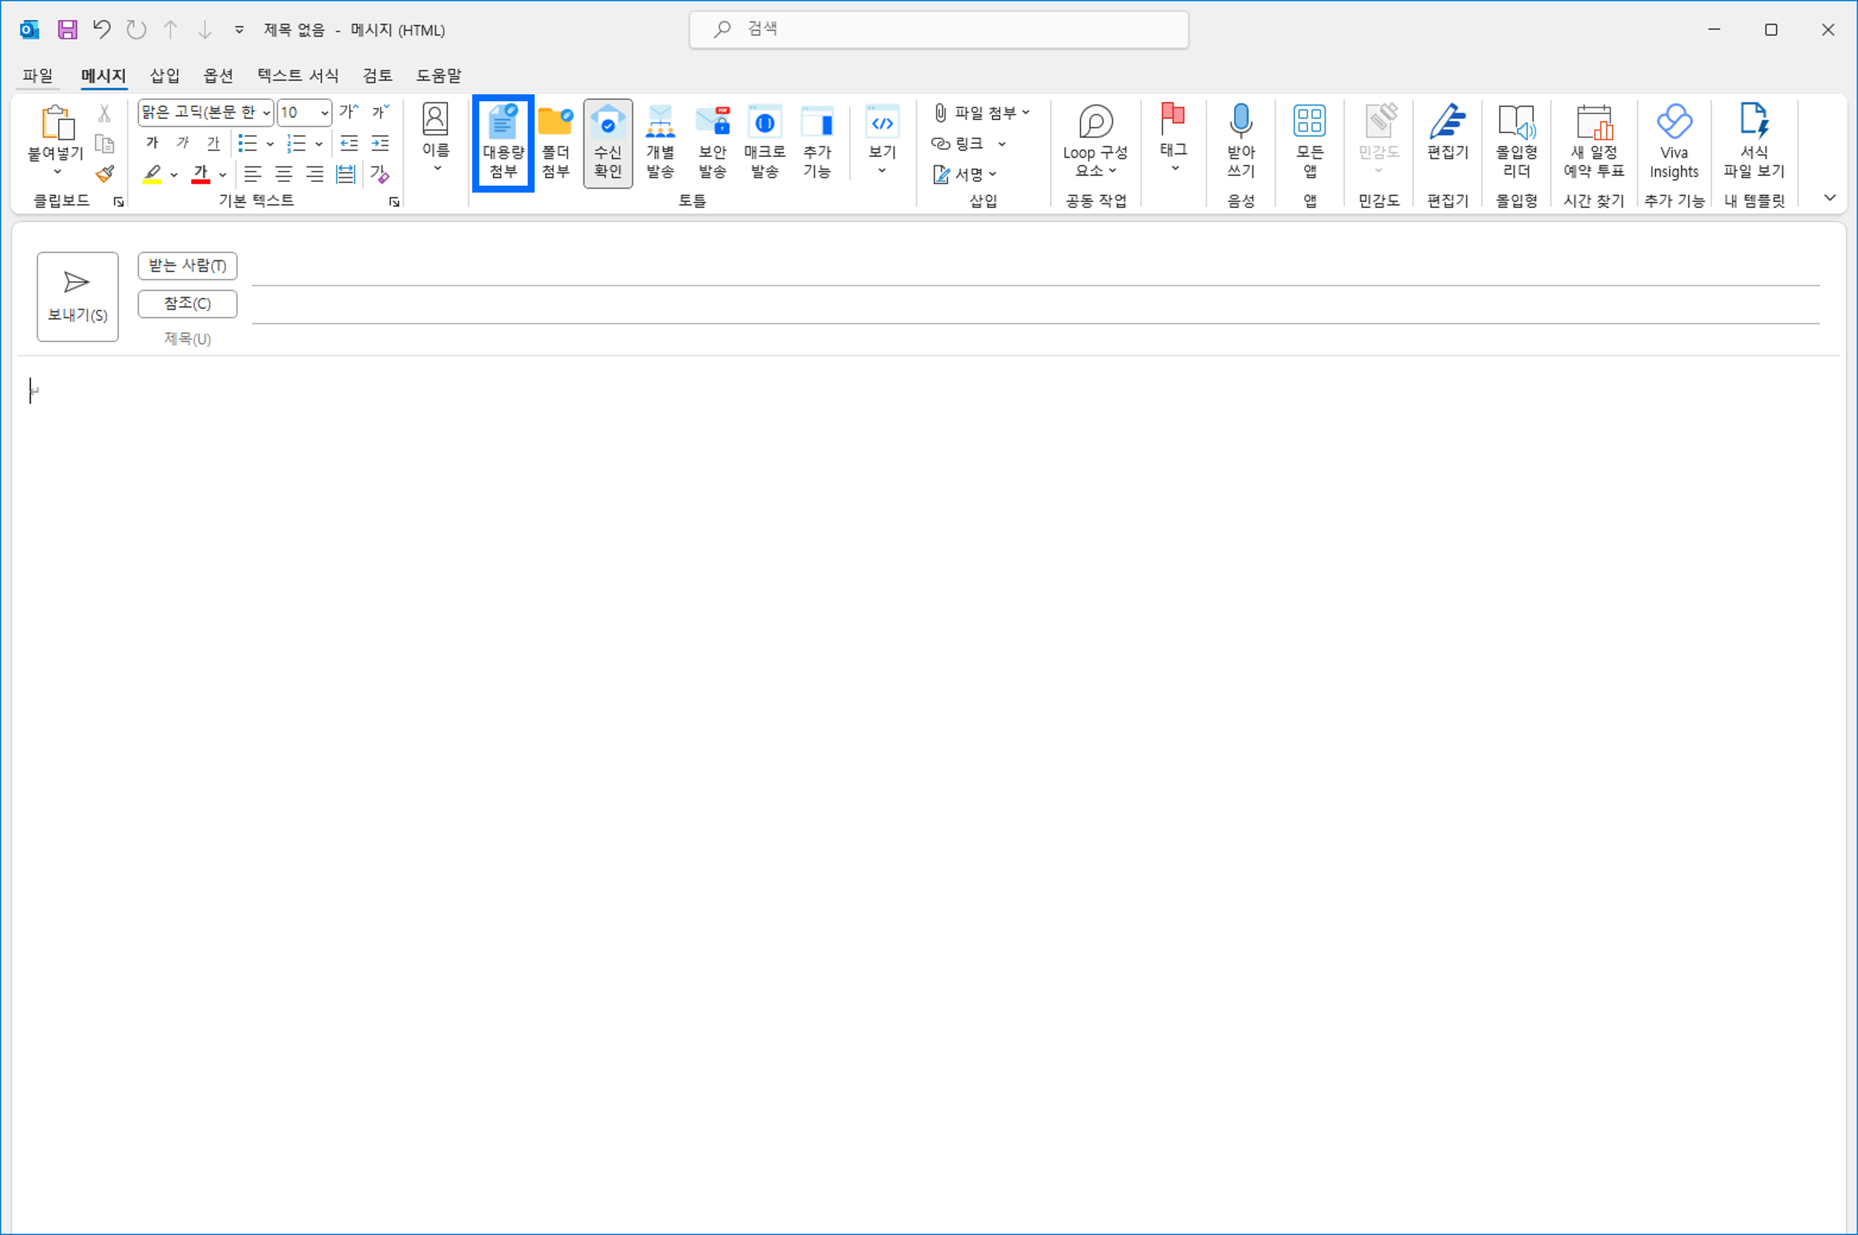The width and height of the screenshot is (1858, 1235).
Task: Select the format painter brush icon
Action: coord(104,174)
